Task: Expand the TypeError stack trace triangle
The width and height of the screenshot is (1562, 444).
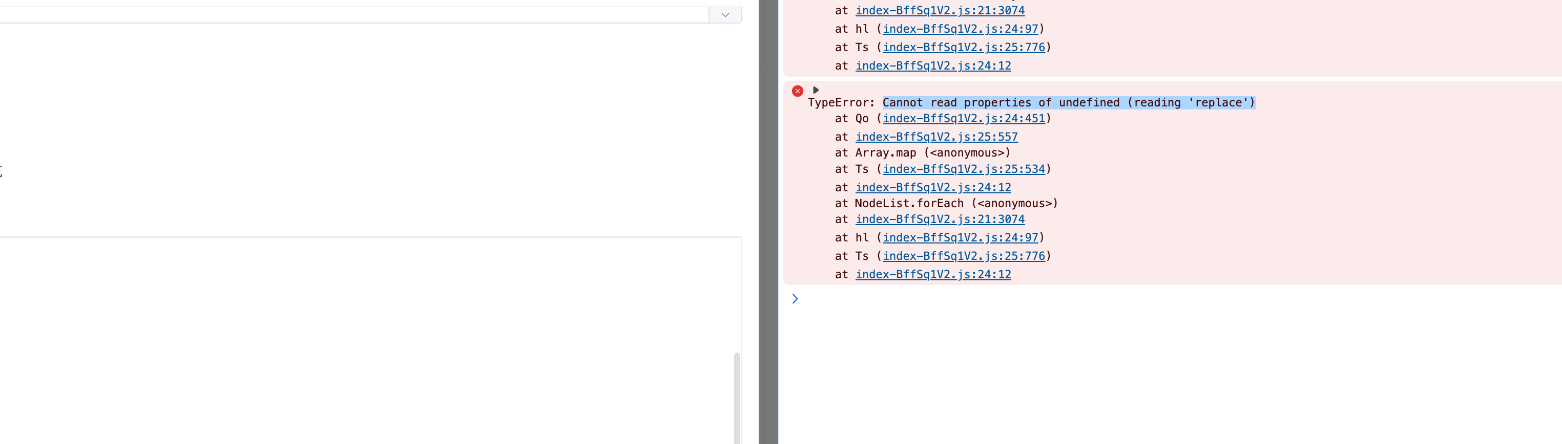Action: coord(816,90)
